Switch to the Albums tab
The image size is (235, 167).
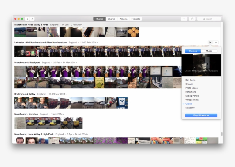[x=123, y=19]
